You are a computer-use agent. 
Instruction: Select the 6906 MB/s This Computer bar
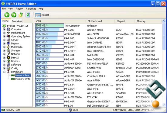point(49,26)
